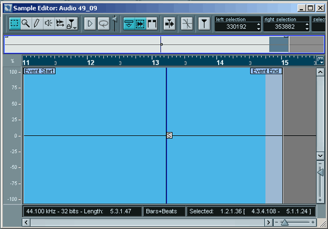This screenshot has height=229, width=328.
Task: Maximize the Sample Editor window
Action: 311,8
